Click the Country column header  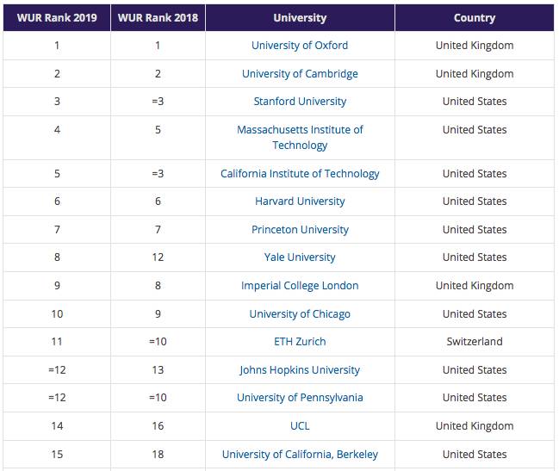pyautogui.click(x=475, y=18)
